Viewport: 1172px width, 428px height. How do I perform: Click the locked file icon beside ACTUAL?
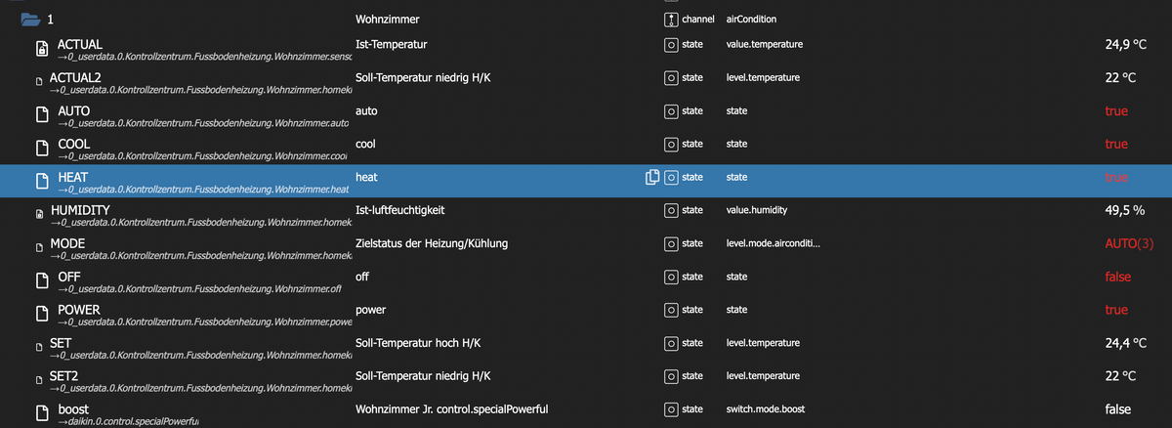[42, 49]
